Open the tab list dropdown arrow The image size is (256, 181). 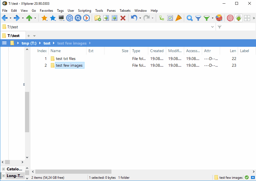35,36
